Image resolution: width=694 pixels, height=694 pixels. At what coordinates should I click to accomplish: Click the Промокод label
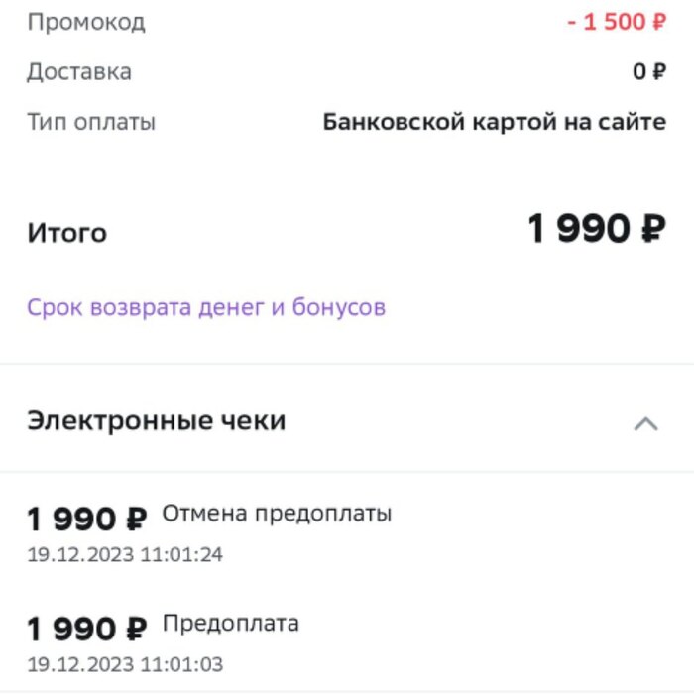coord(85,22)
